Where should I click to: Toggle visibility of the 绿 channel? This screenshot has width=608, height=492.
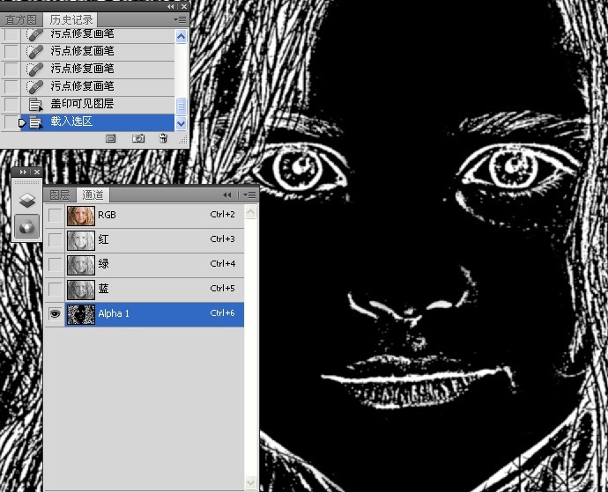(55, 265)
